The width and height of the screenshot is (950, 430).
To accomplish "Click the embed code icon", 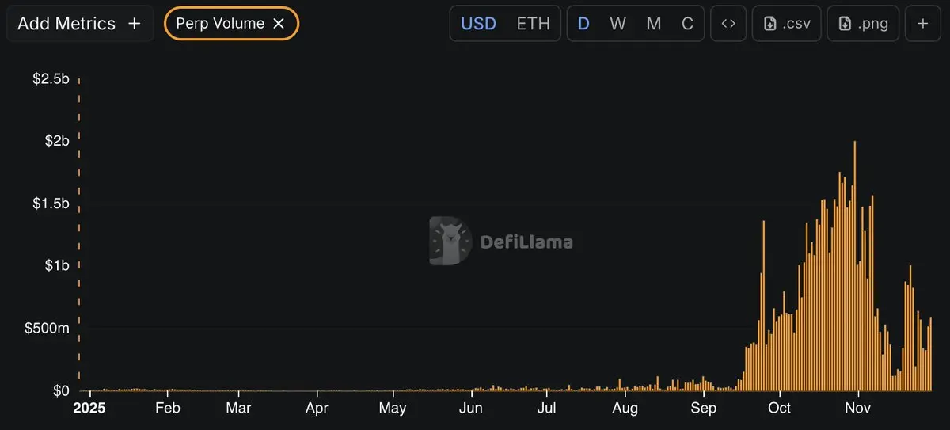I will (728, 24).
